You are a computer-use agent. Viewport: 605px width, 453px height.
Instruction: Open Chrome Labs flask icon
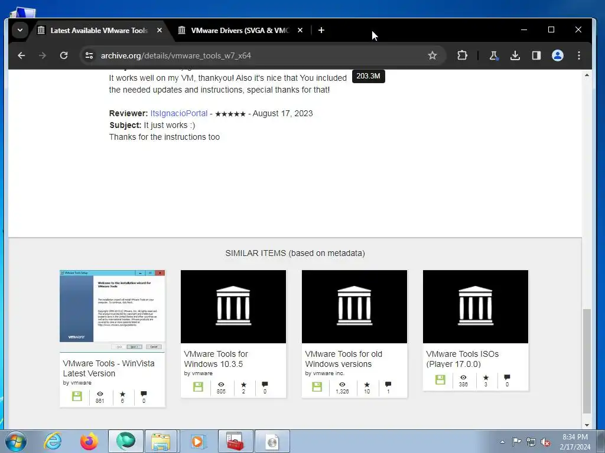click(x=493, y=55)
